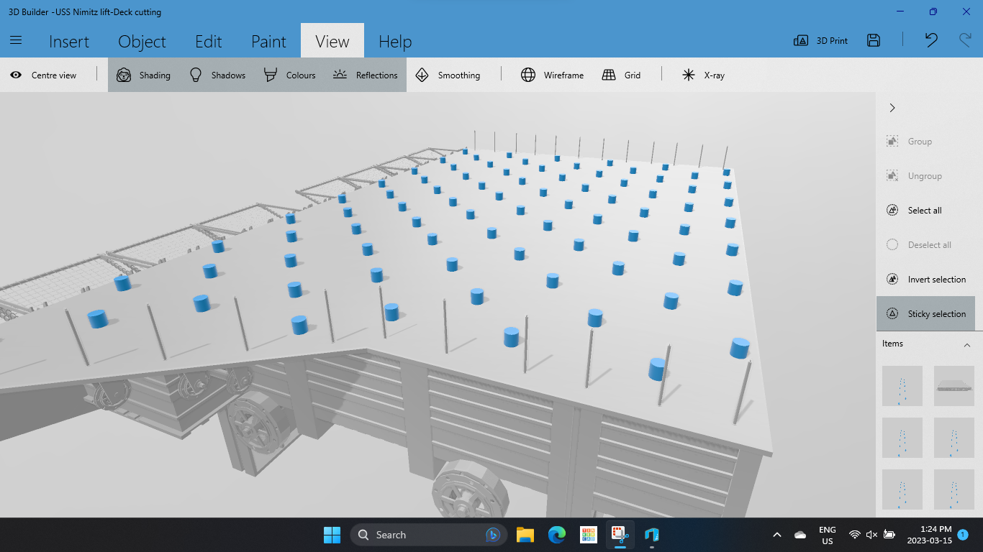The image size is (983, 552).
Task: Undo the last action
Action: point(931,40)
